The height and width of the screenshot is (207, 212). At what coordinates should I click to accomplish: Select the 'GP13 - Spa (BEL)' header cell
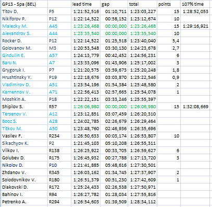tap(24, 4)
